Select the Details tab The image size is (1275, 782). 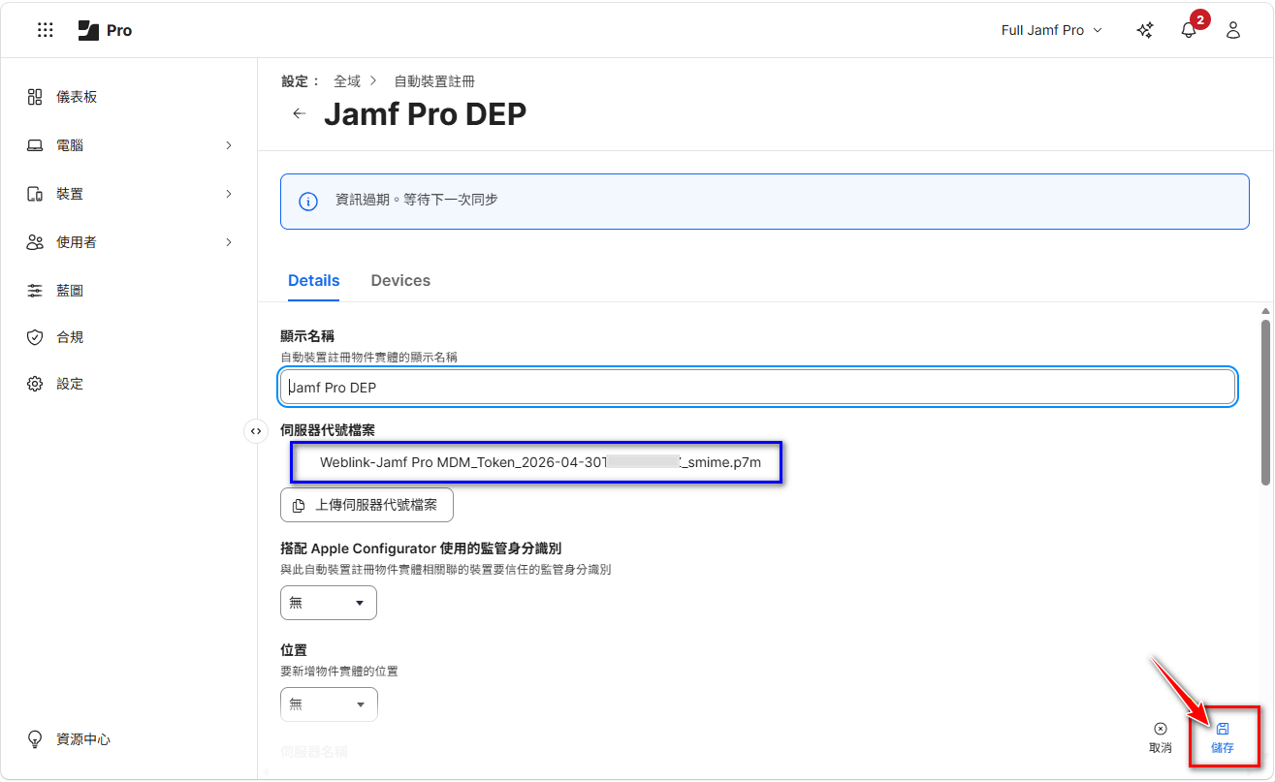(313, 281)
